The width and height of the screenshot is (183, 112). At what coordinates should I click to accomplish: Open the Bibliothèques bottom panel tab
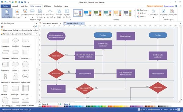7,106
